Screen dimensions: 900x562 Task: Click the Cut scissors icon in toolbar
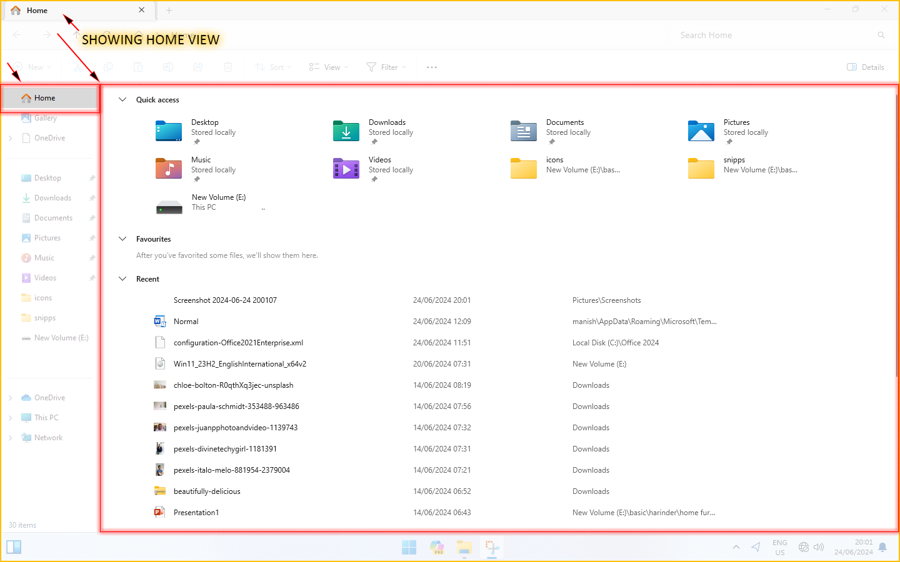point(77,67)
